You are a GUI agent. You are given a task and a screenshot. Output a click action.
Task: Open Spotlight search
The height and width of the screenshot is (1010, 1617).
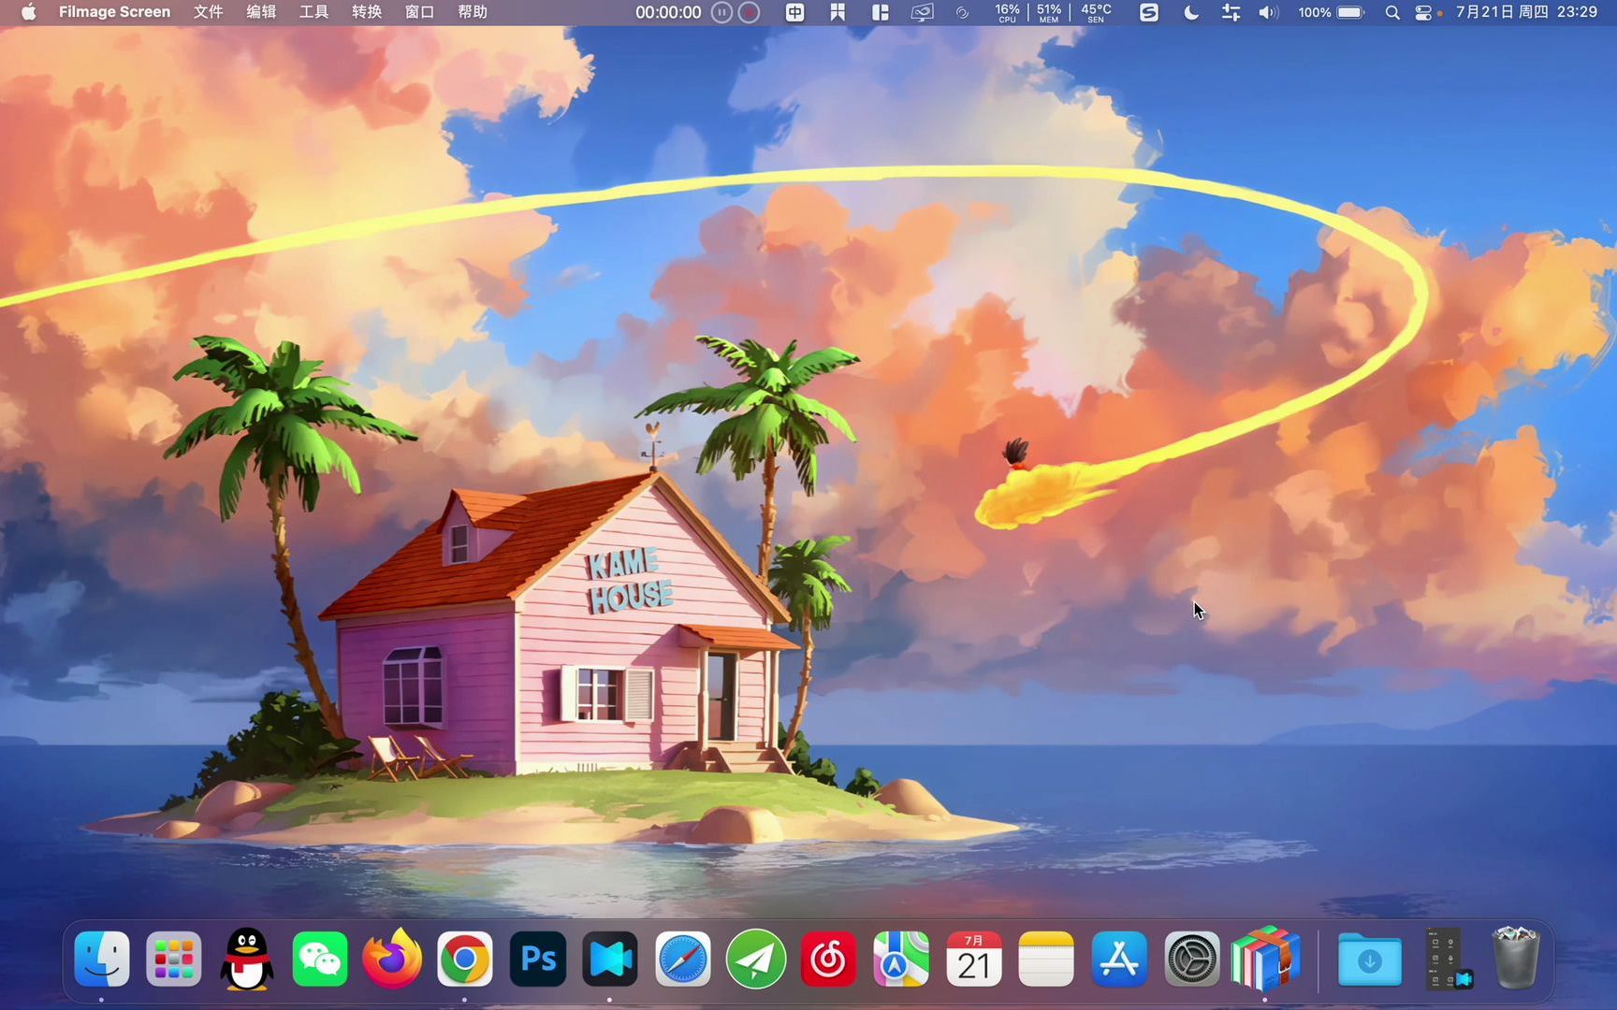point(1392,12)
